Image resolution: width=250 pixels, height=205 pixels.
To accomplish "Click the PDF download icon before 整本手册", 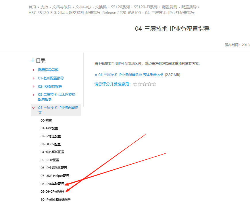I will point(96,75).
